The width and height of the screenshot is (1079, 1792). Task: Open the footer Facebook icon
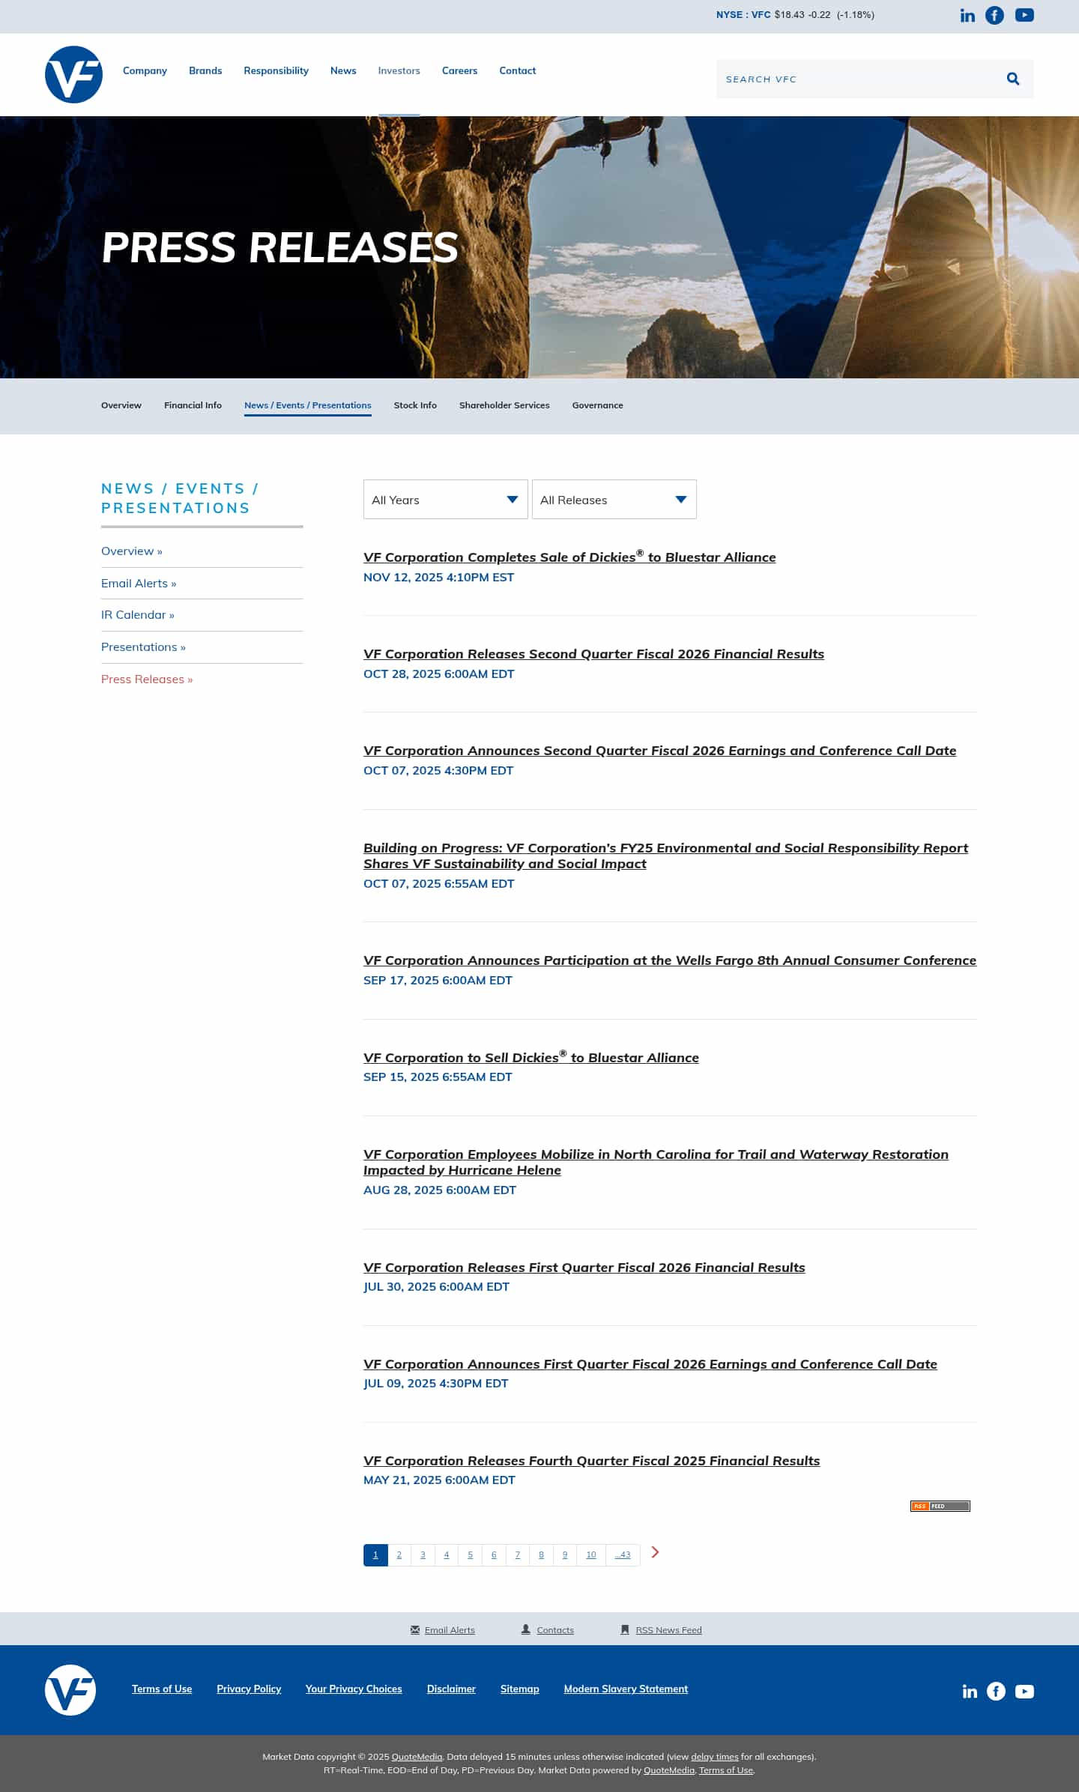click(996, 1691)
